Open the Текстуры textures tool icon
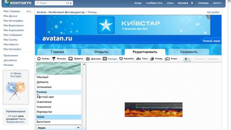Screen dimensions: 231x130 (105, 58)
